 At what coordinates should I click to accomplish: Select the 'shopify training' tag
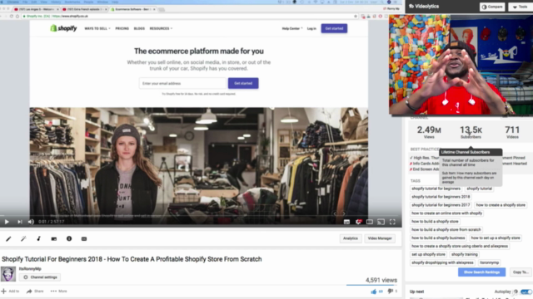pyautogui.click(x=465, y=254)
